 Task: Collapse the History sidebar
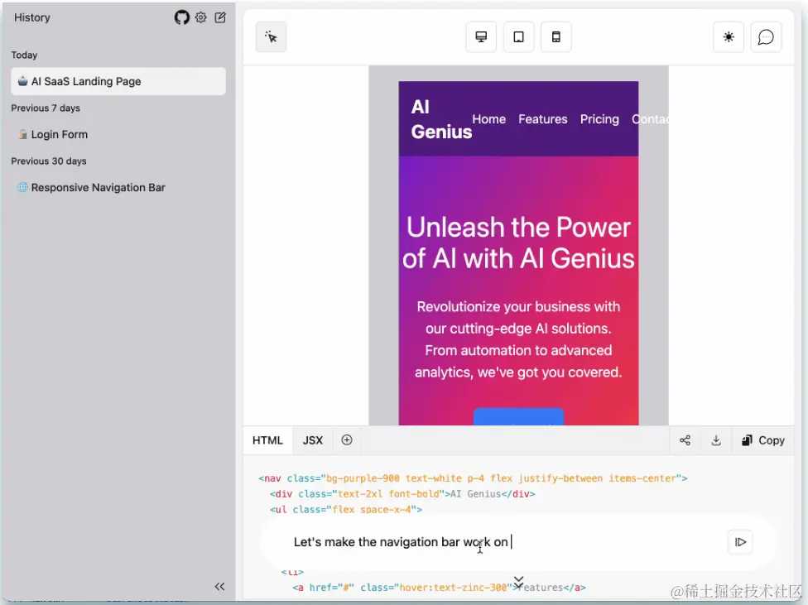pos(219,587)
